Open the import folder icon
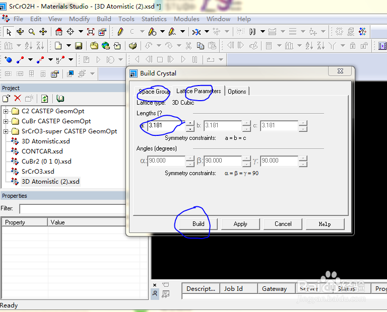 (x=94, y=46)
